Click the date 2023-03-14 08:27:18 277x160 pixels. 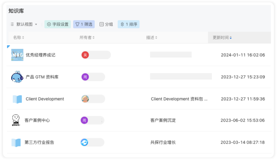pyautogui.click(x=243, y=142)
